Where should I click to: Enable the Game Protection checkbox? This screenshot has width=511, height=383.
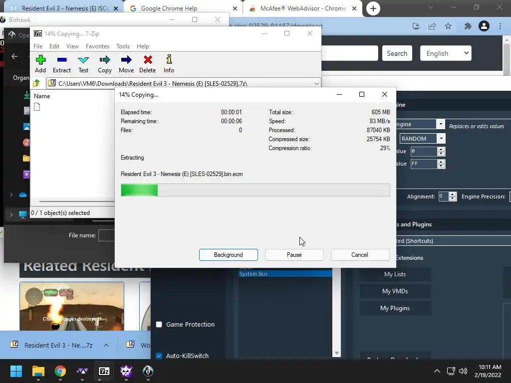[159, 324]
